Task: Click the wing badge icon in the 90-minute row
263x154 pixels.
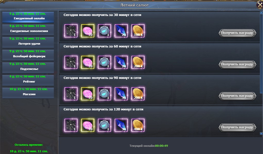Action: [104, 94]
